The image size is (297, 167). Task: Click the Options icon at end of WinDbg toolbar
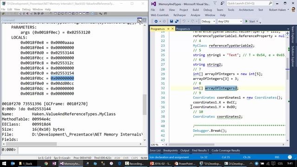coord(105,13)
